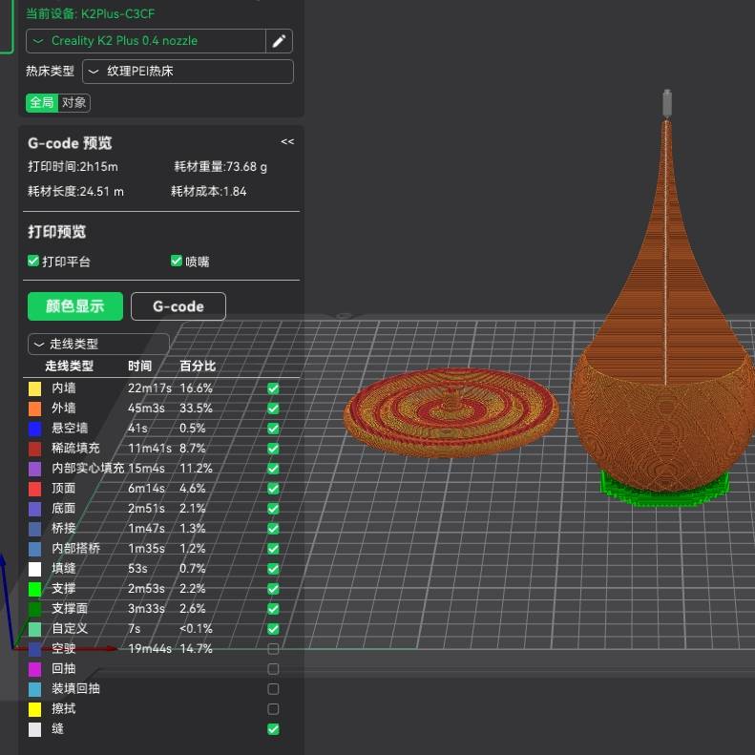This screenshot has height=755, width=755.
Task: Enable the 擦拭 visibility checkbox
Action: pos(273,709)
